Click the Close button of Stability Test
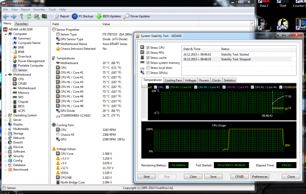306x194 pixels. click(291, 177)
